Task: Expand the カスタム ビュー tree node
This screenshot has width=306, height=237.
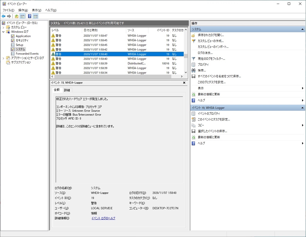Action: click(4, 27)
